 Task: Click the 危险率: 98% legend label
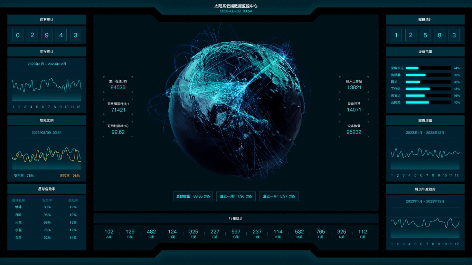[70, 176]
